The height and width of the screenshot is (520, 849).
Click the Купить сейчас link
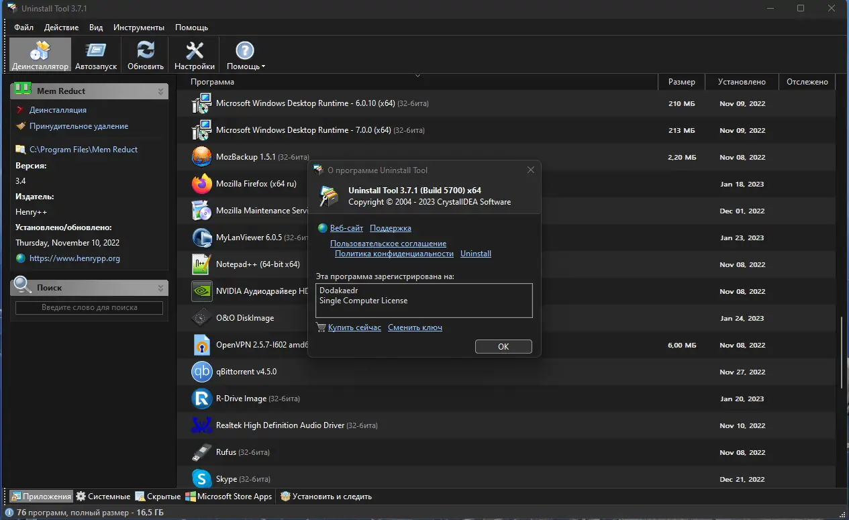pyautogui.click(x=354, y=327)
